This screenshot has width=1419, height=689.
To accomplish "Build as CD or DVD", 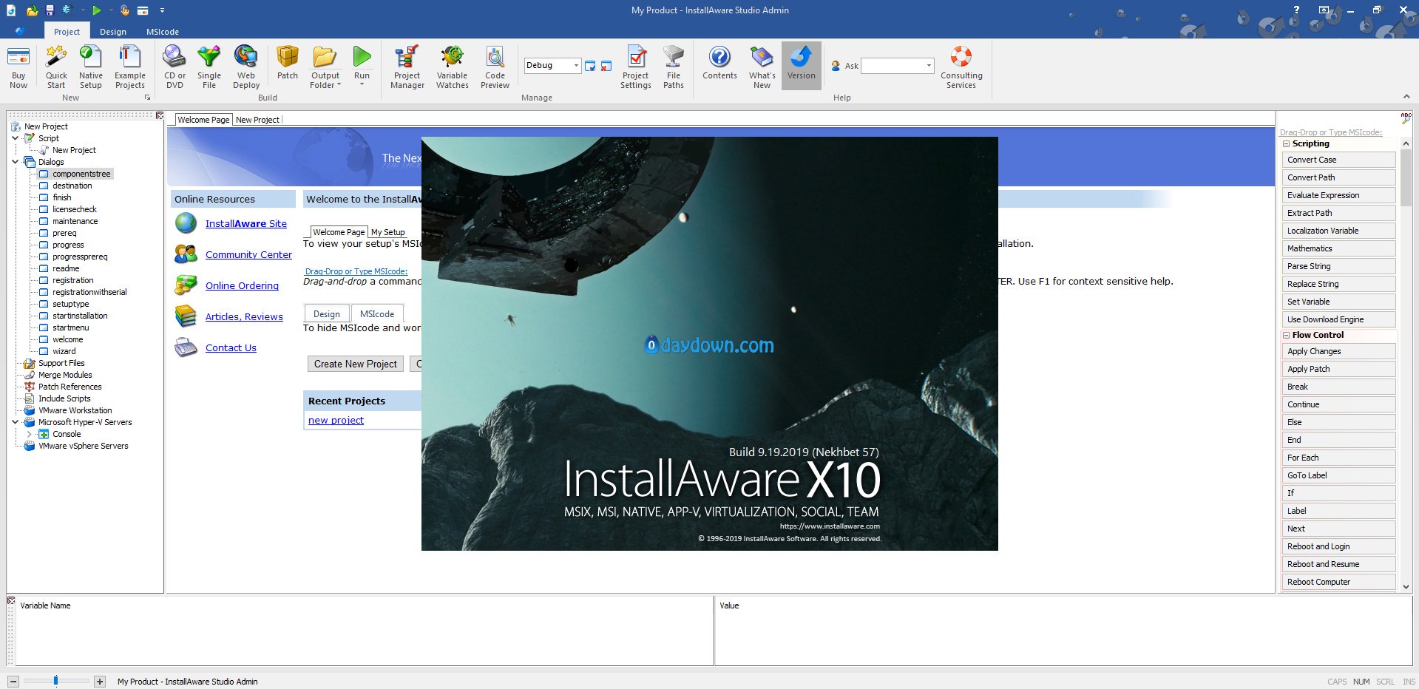I will (x=175, y=67).
